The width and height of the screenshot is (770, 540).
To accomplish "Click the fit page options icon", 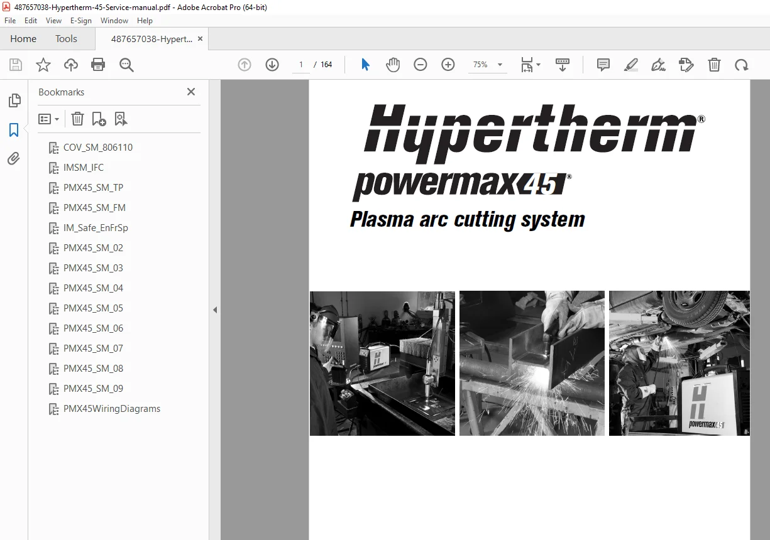I will (x=527, y=65).
